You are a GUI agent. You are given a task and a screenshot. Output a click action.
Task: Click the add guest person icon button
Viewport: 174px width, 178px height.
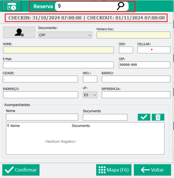19,32
